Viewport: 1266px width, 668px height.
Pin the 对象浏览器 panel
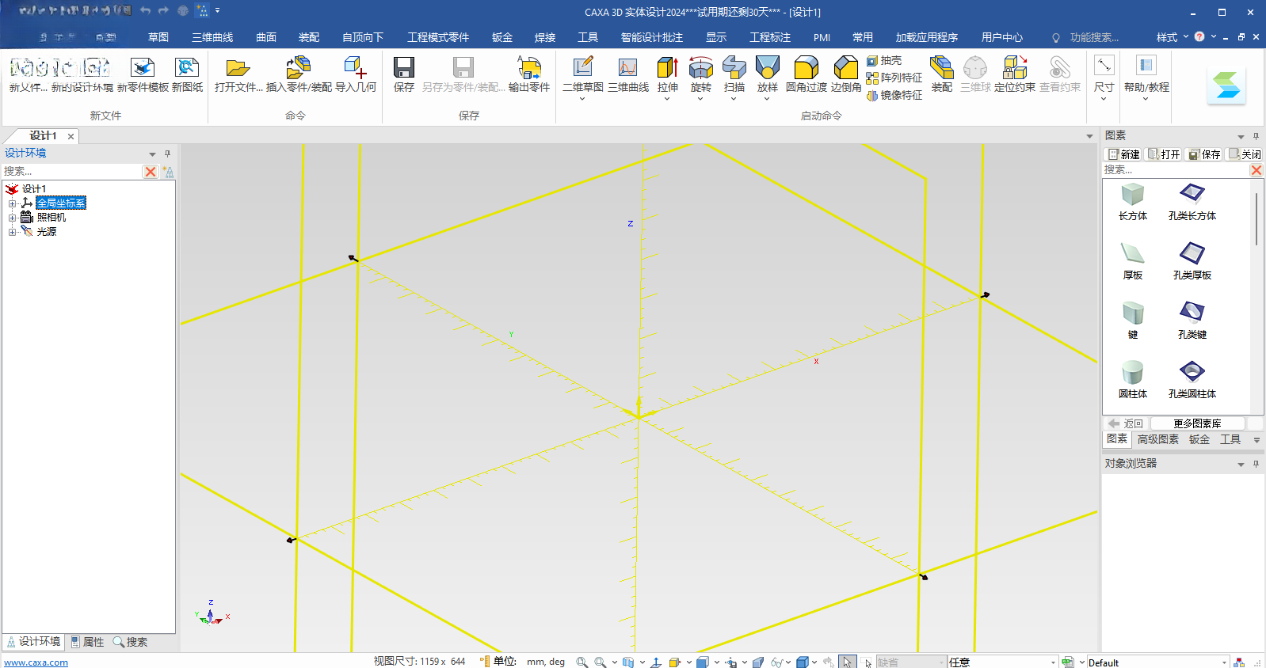(x=1256, y=464)
